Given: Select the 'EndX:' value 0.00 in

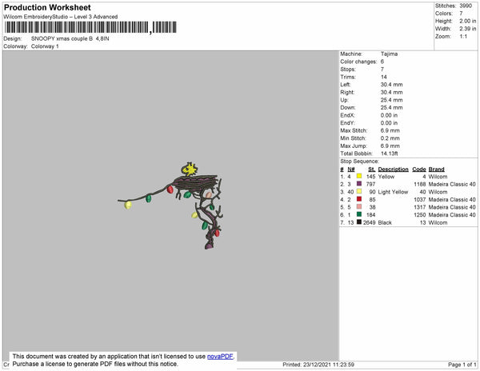Looking at the screenshot, I should coord(389,115).
